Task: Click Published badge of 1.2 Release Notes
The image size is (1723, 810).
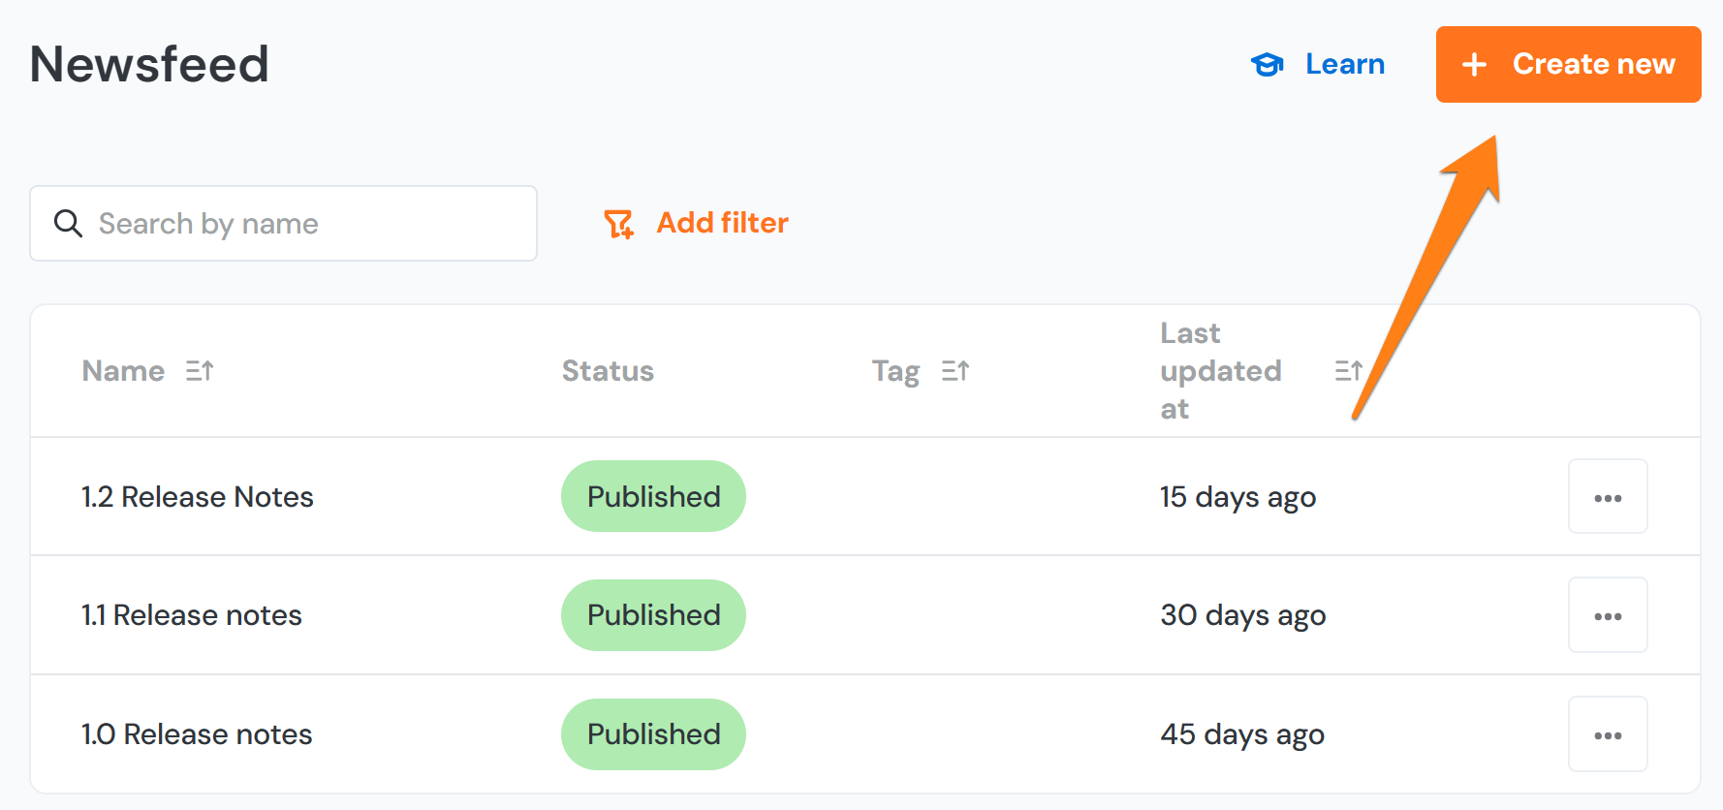Action: coord(653,497)
